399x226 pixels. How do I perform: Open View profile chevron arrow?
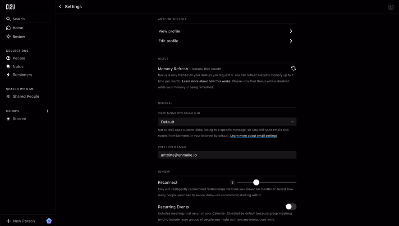click(291, 31)
